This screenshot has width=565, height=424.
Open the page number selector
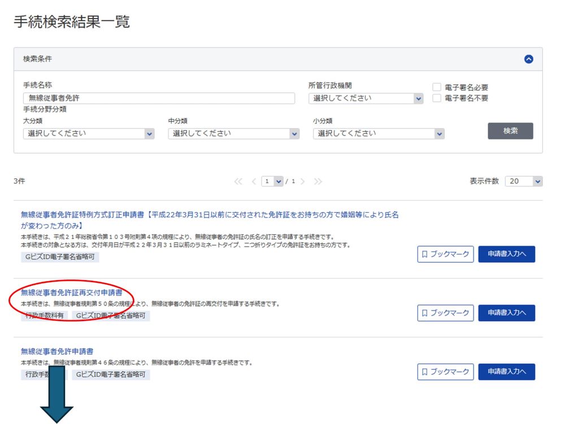coord(272,181)
